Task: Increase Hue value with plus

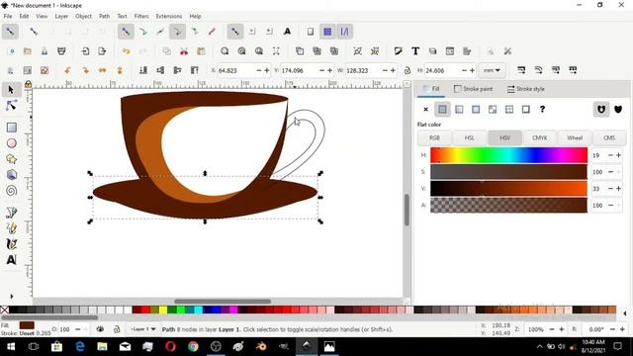Action: click(x=618, y=155)
